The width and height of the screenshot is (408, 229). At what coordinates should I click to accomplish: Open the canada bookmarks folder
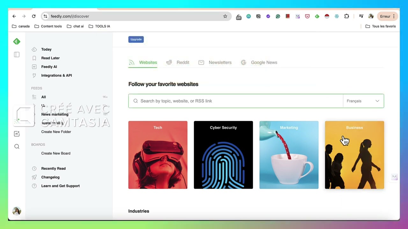click(x=21, y=26)
